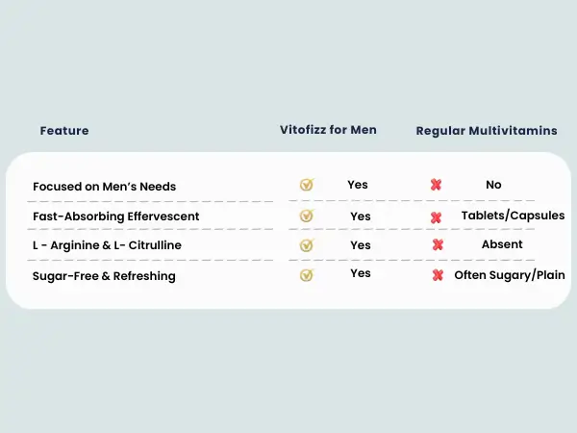The height and width of the screenshot is (433, 577).
Task: Select the Sugar-Free & Refreshing label
Action: click(104, 276)
